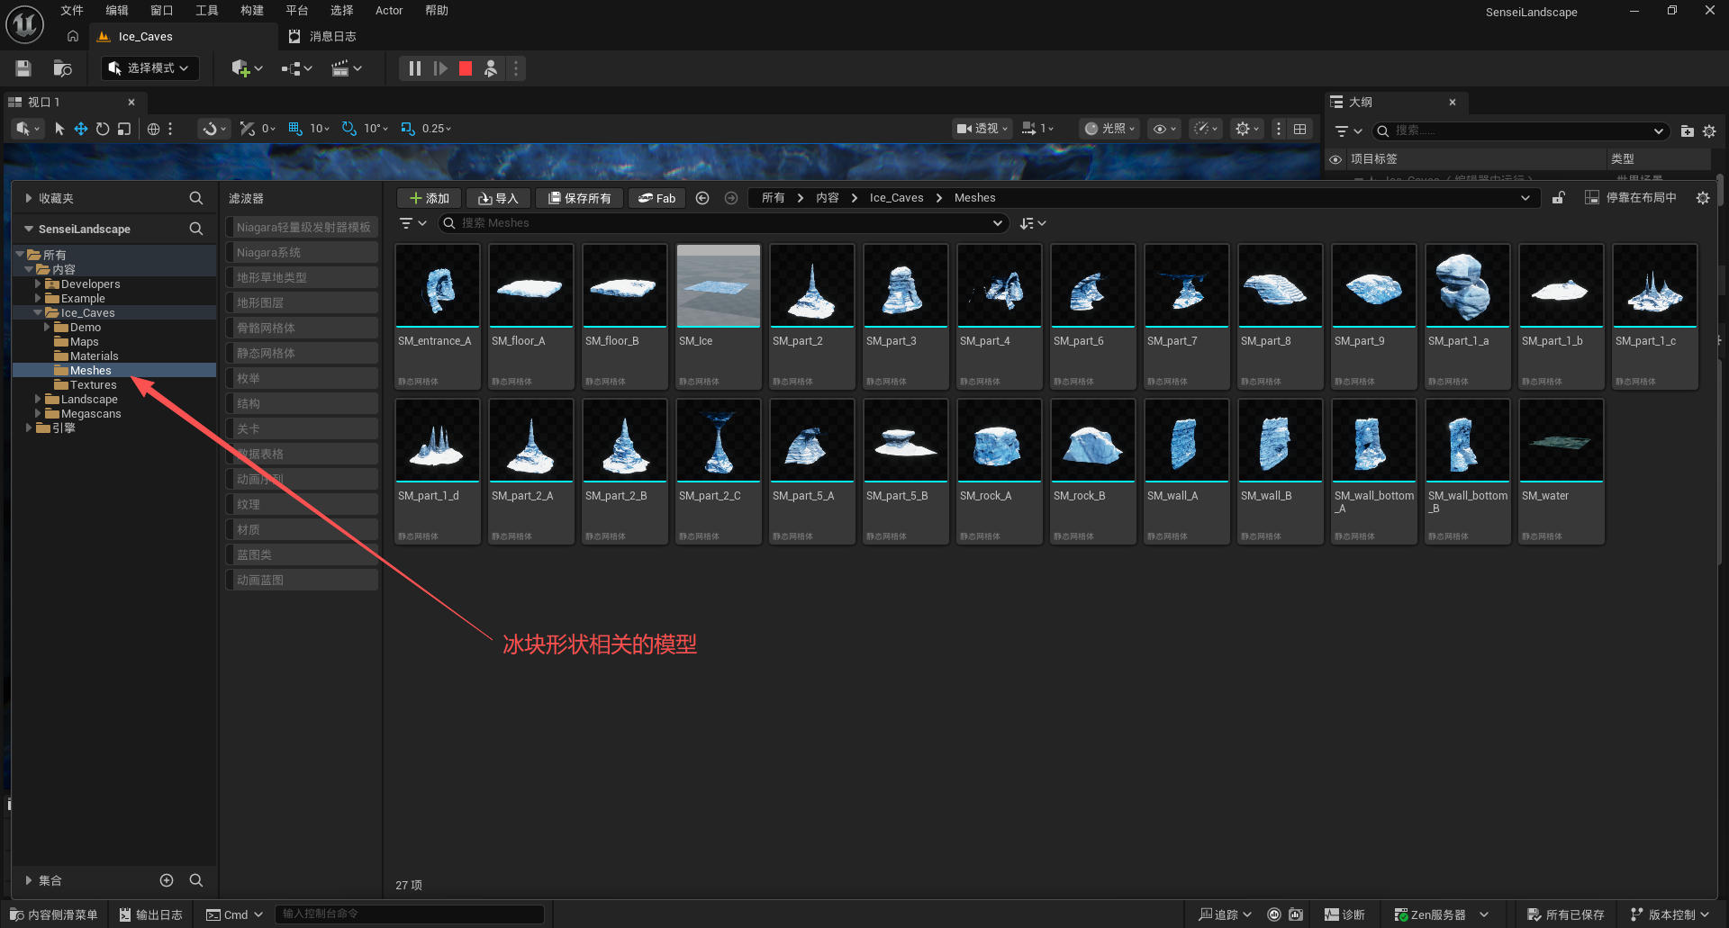Image resolution: width=1729 pixels, height=928 pixels.
Task: Toggle content browser lock icon
Action: pos(1558,198)
